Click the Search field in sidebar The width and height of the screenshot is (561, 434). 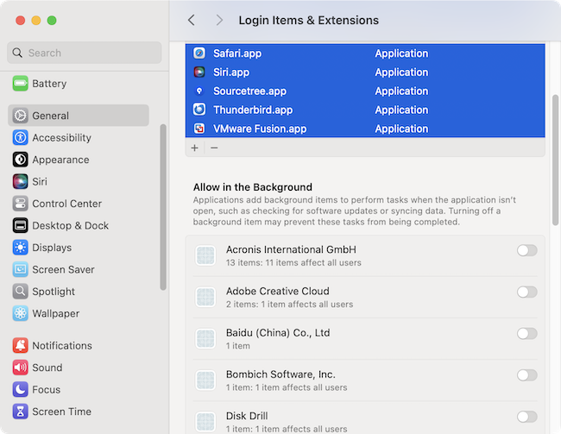pos(85,53)
